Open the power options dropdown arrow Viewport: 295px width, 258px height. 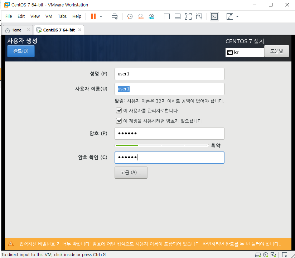(x=101, y=16)
